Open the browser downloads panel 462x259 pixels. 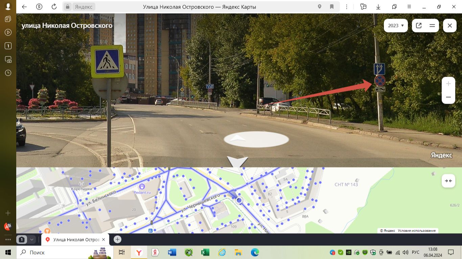378,7
